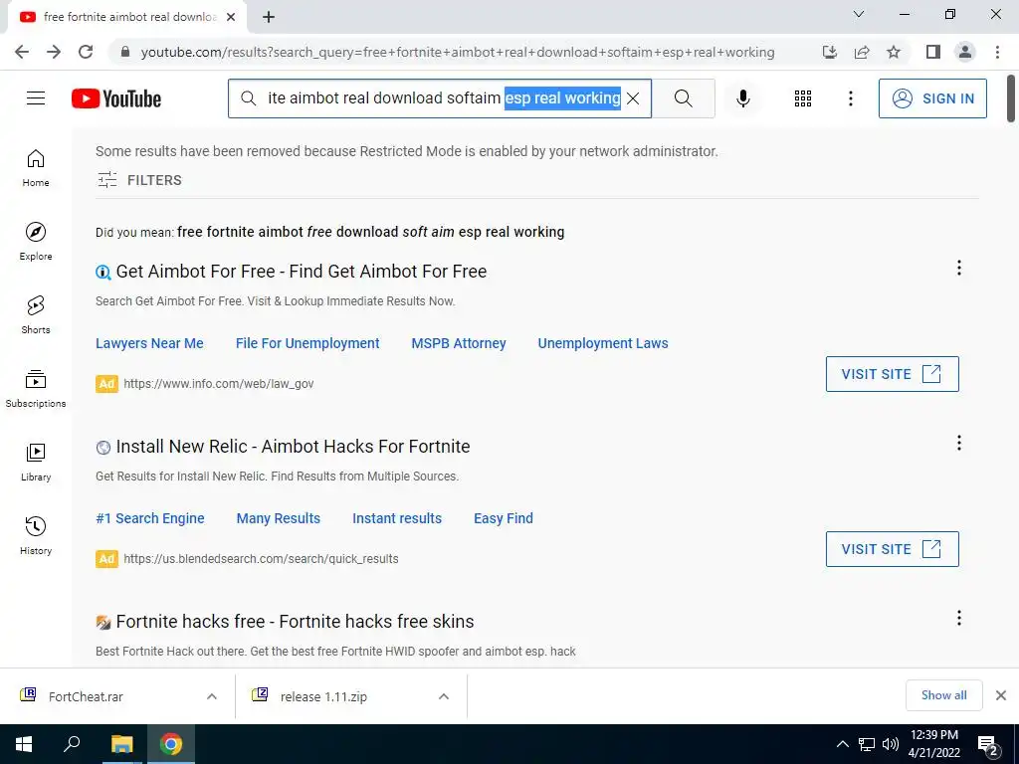Open Windows taskbar search
This screenshot has height=764, width=1019.
[72, 744]
